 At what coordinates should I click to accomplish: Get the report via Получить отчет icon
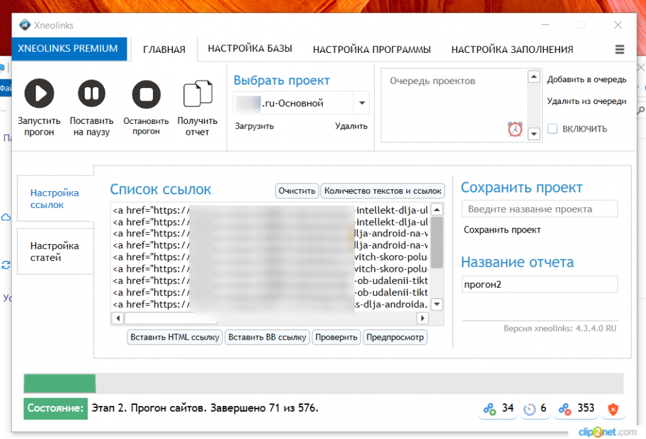pyautogui.click(x=198, y=94)
